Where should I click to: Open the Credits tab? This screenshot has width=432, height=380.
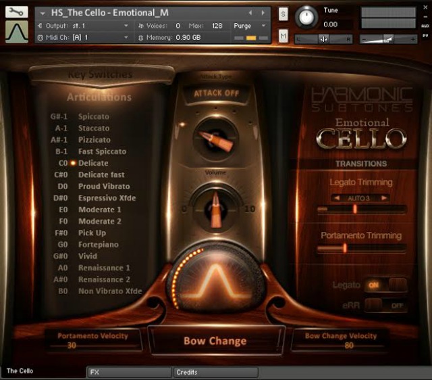(x=216, y=372)
